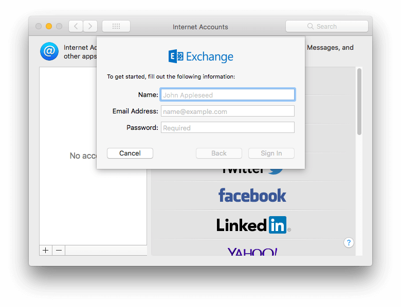The image size is (401, 307).
Task: Add account with plus button
Action: coord(46,251)
